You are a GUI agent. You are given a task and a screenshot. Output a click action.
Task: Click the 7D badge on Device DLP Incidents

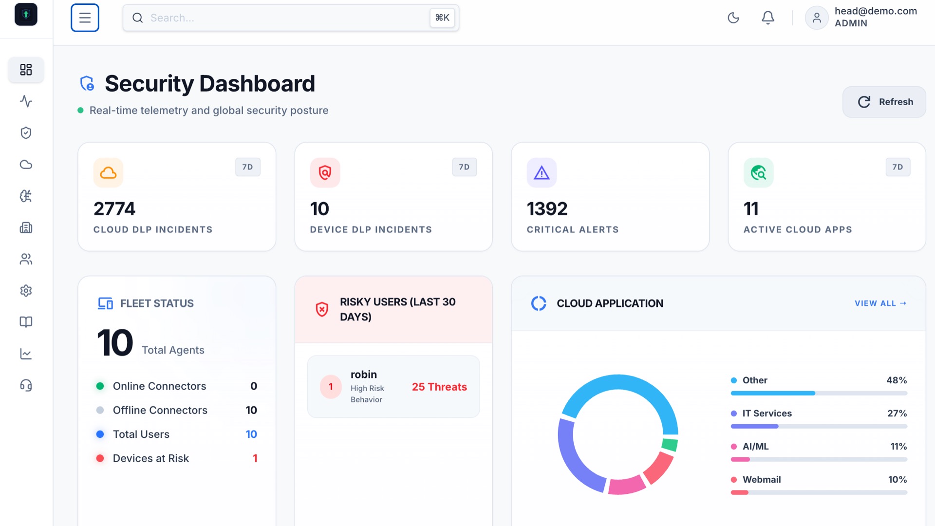coord(464,167)
